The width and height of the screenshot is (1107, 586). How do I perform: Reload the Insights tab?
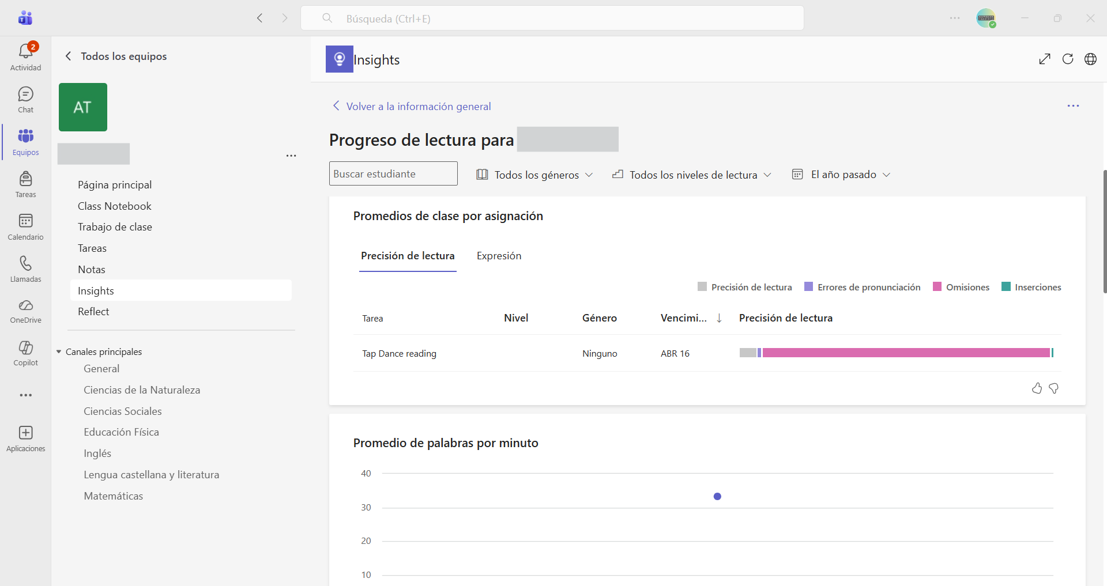coord(1068,59)
